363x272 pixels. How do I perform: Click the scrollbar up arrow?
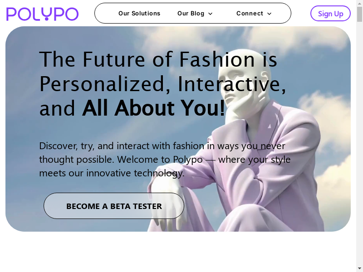[359, 4]
